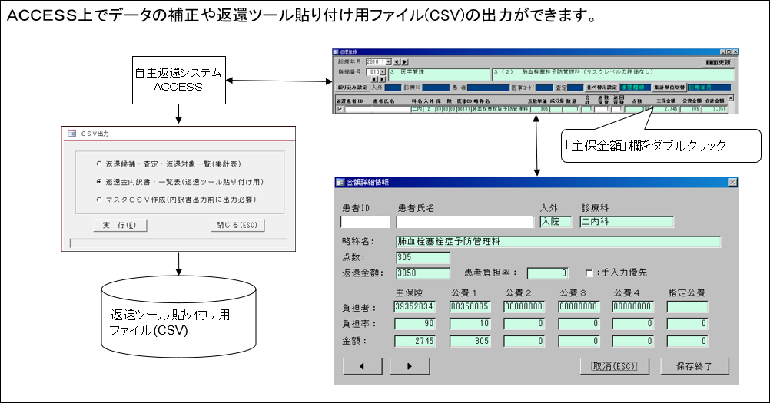Close the 金額詳細情報 dialog
This screenshot has width=770, height=403.
click(732, 182)
